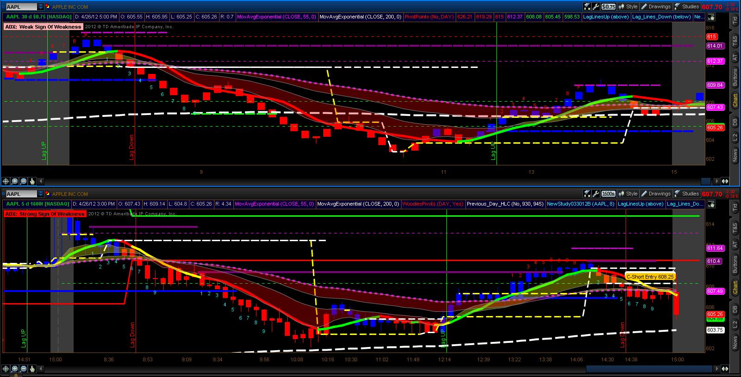
Task: Open wrench chart settings in lower chart
Action: [x=596, y=194]
